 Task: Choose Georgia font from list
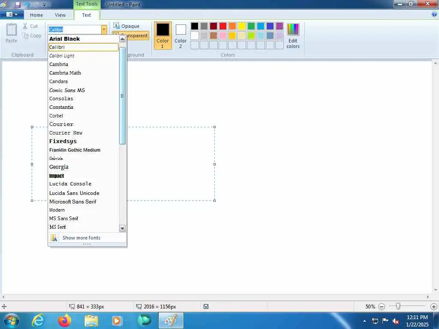84,167
